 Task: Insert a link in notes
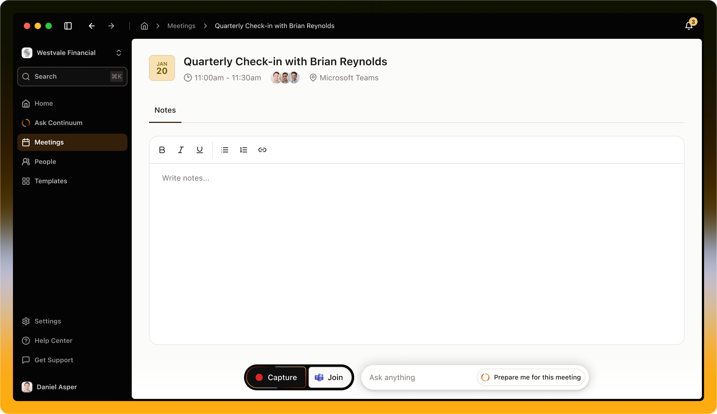click(262, 150)
